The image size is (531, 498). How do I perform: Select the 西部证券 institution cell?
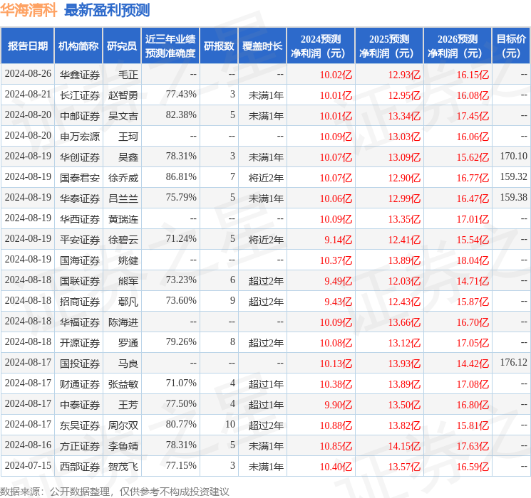[80, 467]
